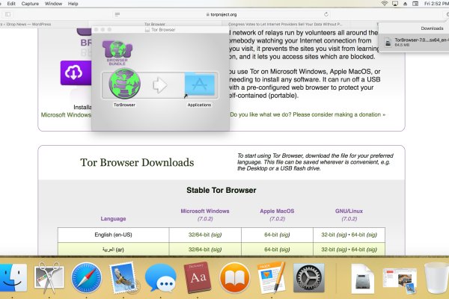Open Messages from the Dock
The width and height of the screenshot is (449, 299).
point(160,278)
